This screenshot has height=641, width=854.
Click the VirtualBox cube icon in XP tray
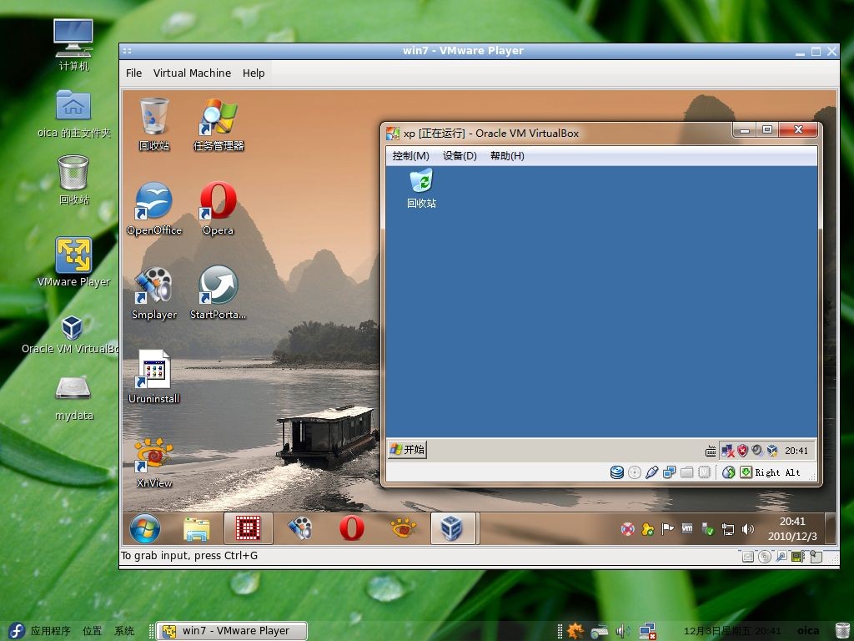pos(771,450)
